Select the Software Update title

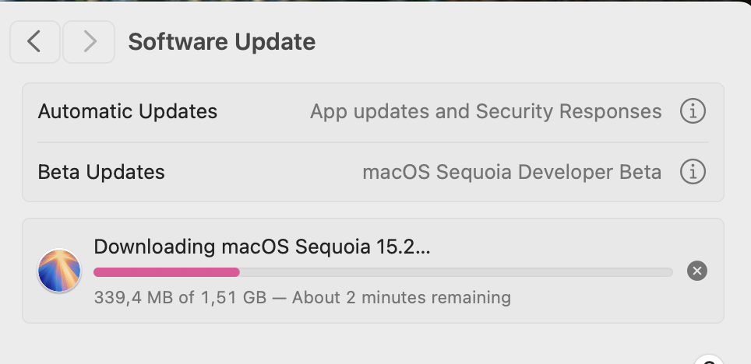click(x=222, y=42)
